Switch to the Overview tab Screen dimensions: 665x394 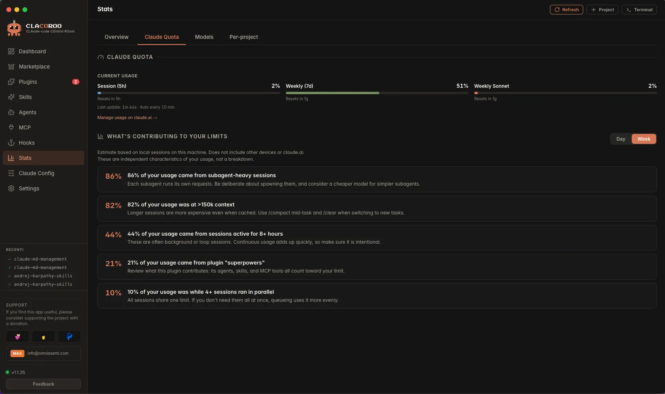point(117,37)
